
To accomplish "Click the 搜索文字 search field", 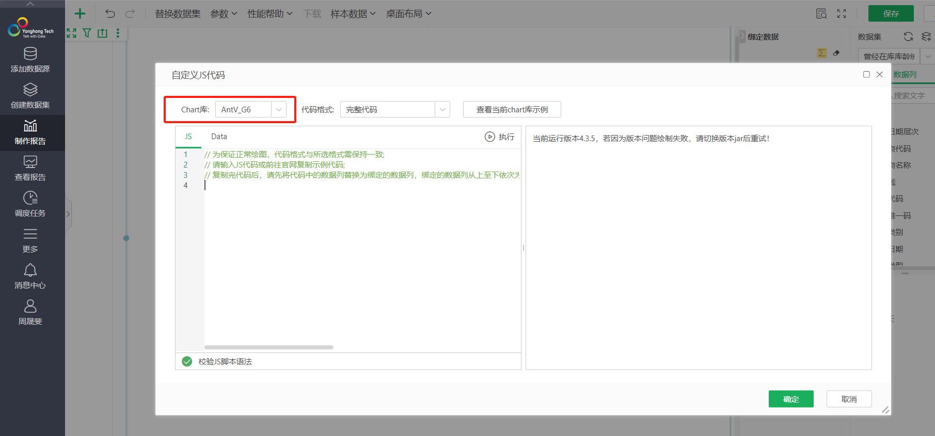I will click(x=913, y=96).
